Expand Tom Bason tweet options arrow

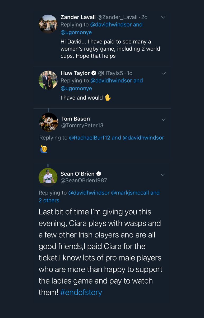click(164, 120)
